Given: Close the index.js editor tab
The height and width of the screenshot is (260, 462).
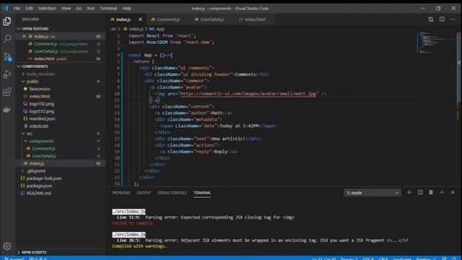Looking at the screenshot, I should (x=140, y=19).
